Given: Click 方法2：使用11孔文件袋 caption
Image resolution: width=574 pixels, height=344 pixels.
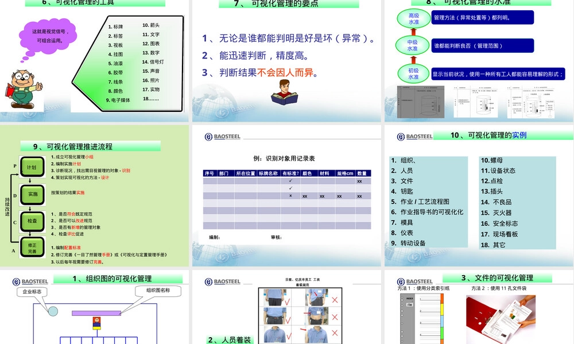Looking at the screenshot, I should click(x=499, y=288).
